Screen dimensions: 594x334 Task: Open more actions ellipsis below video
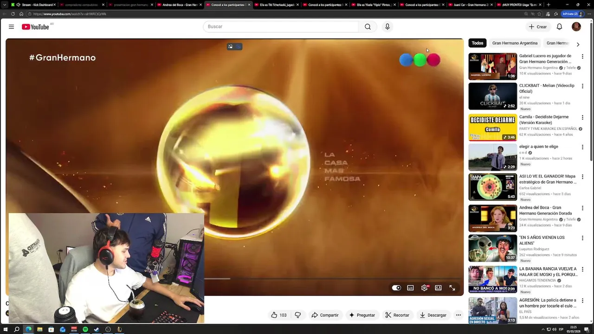458,315
